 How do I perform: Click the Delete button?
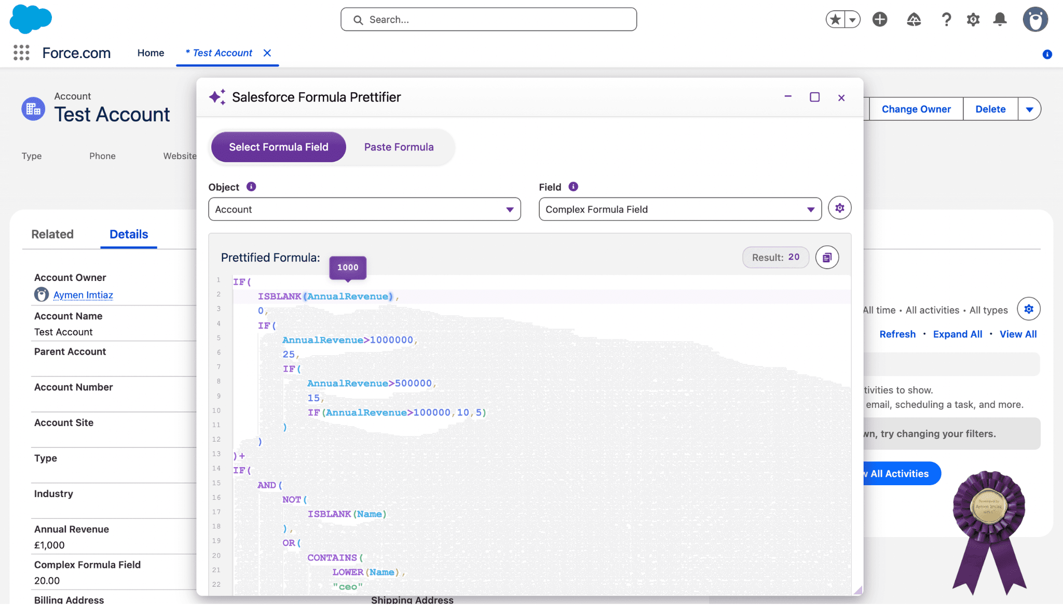[990, 109]
